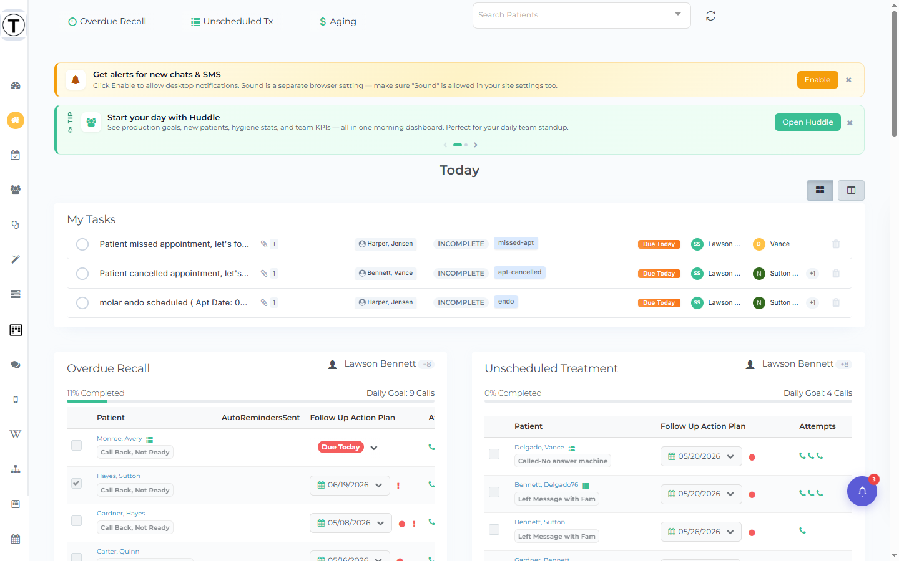The image size is (899, 561).
Task: Click the trash icon for molar endo task
Action: click(x=836, y=302)
